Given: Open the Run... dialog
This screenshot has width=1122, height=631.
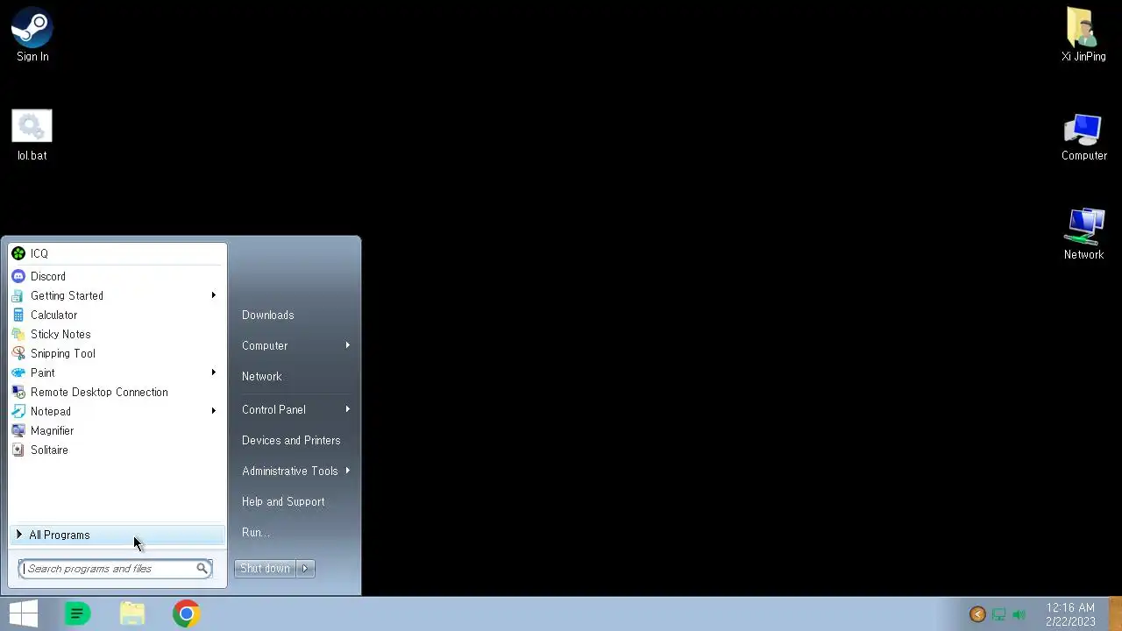Looking at the screenshot, I should (256, 532).
